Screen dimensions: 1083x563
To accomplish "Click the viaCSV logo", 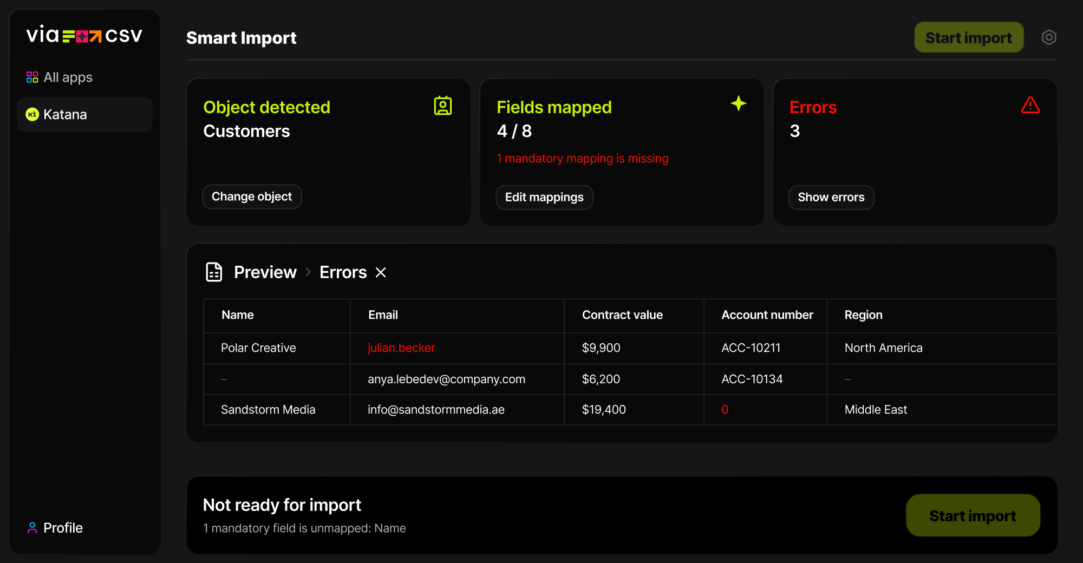I will pos(84,35).
